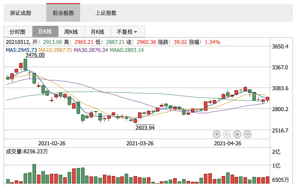Click the 3650.4 price axis value
296x188 pixels.
(x=280, y=46)
